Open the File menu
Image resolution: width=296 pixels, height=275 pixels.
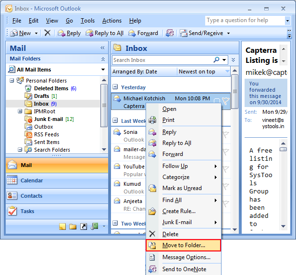17,21
